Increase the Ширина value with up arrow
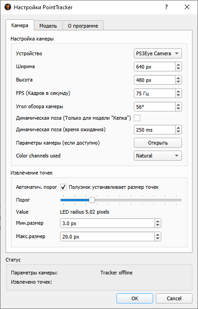Viewport: 198px width, 309px height. 178,64
